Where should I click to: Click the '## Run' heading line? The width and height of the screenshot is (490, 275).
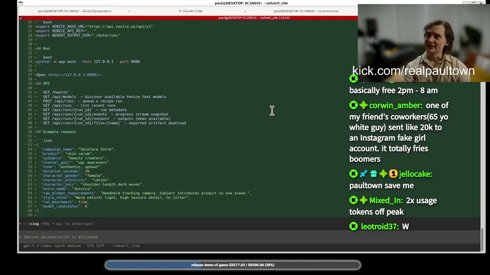point(43,49)
